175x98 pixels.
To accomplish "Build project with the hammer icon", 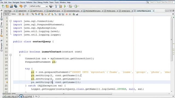I will pos(56,6).
